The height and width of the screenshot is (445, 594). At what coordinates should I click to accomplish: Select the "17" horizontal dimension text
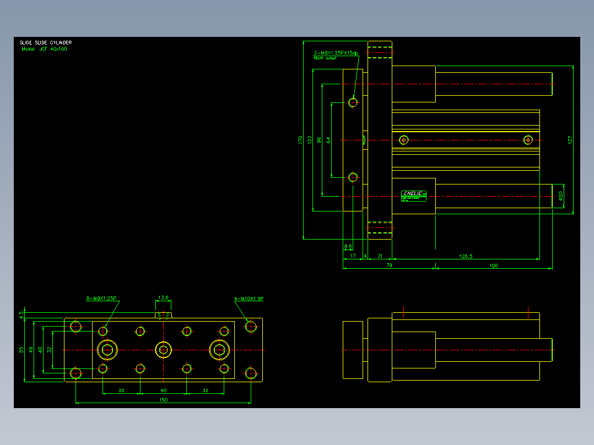pos(353,256)
